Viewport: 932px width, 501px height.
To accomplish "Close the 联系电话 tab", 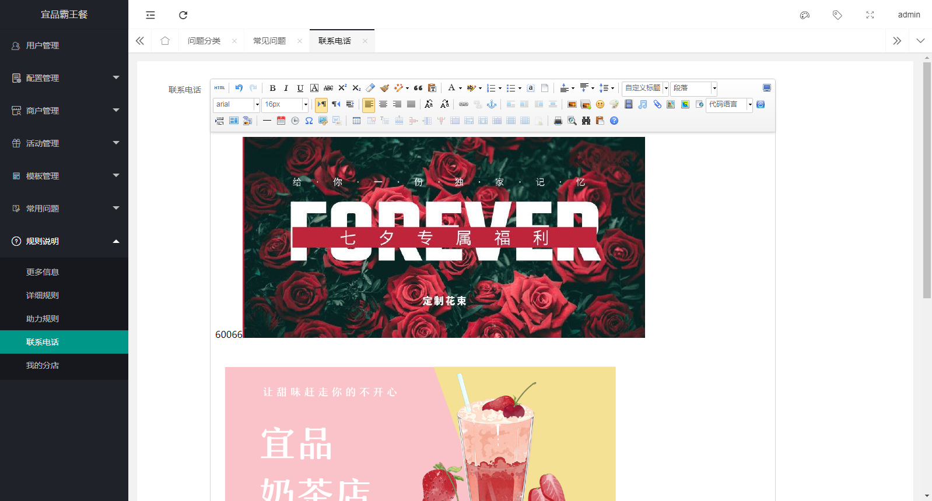I will coord(365,41).
